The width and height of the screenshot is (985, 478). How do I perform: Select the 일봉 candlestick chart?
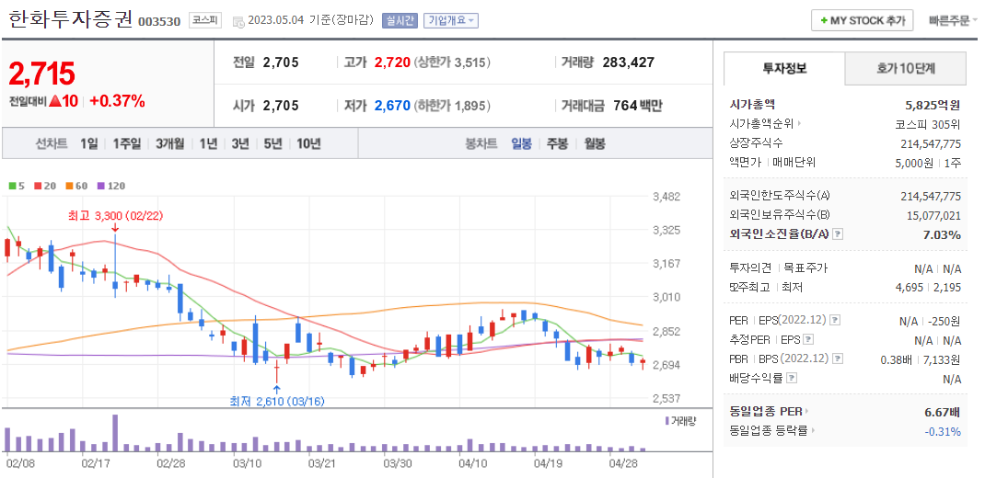(x=521, y=143)
